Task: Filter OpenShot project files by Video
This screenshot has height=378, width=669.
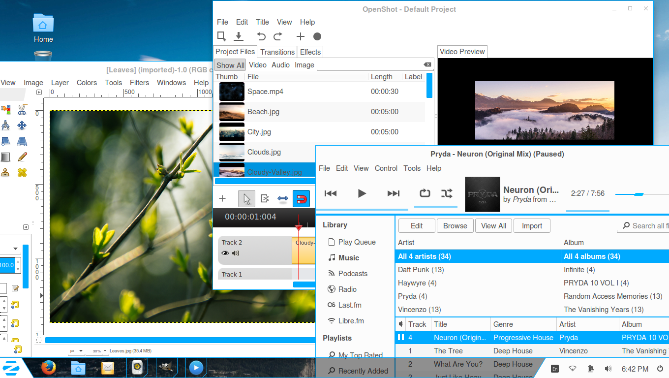Action: [x=258, y=65]
